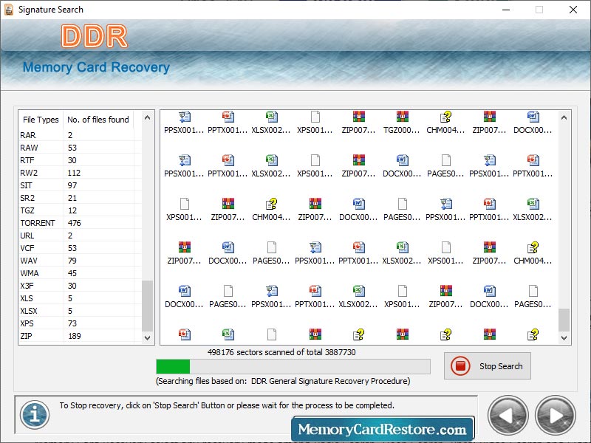Select XLSX002 file in the second row
This screenshot has height=443, width=591.
tap(271, 166)
